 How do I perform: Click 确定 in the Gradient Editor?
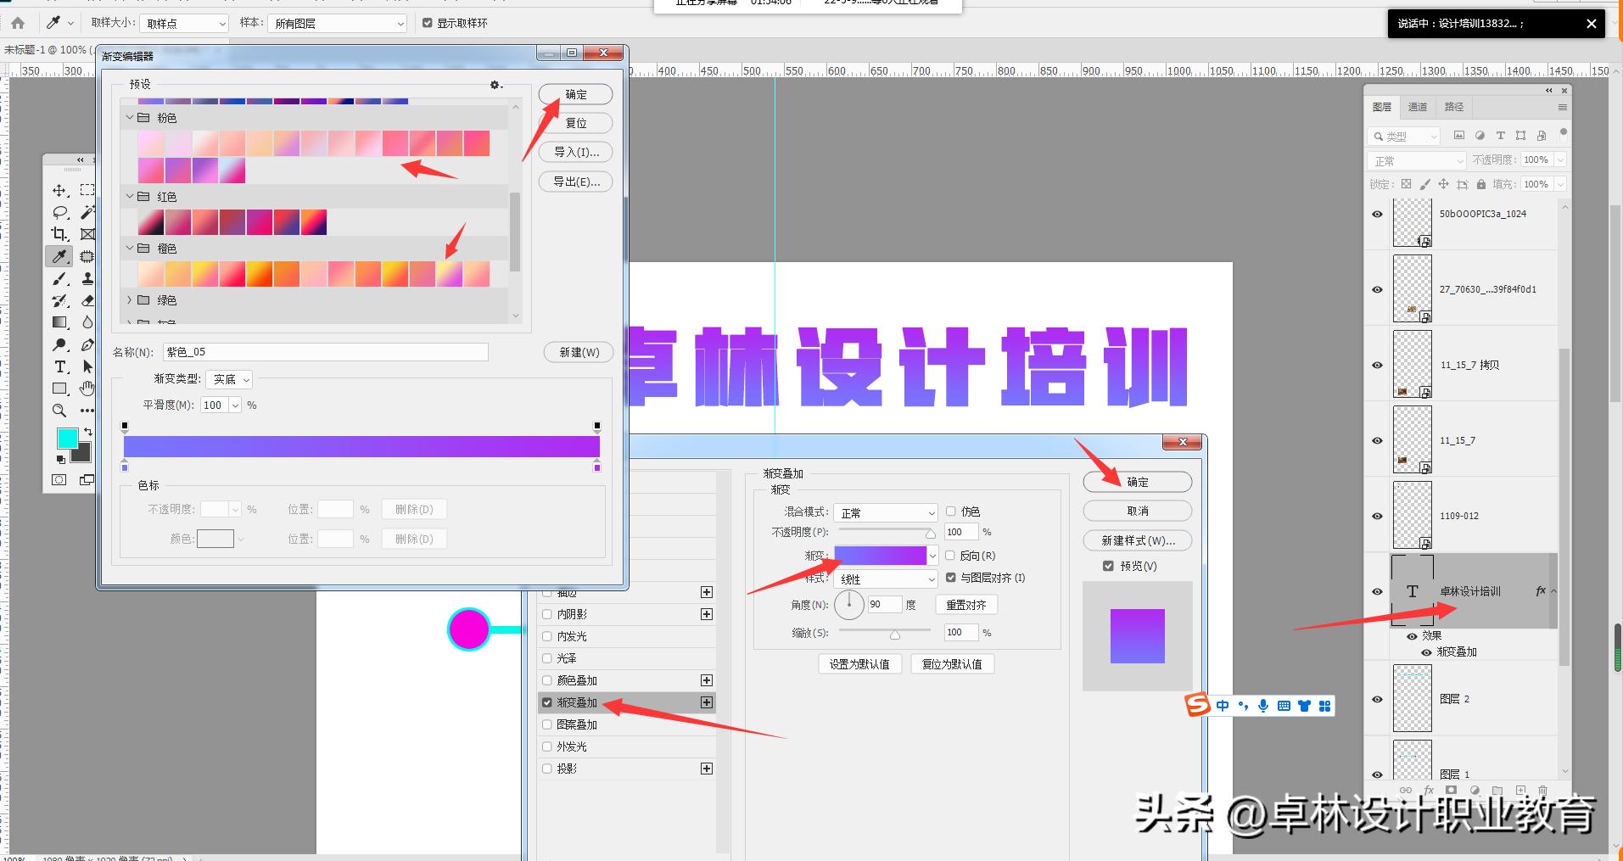(x=575, y=94)
